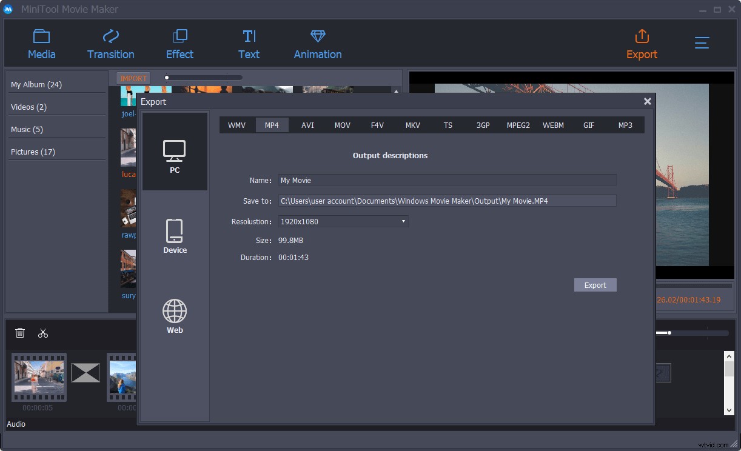This screenshot has width=741, height=451.
Task: Select the Transition tool
Action: tap(110, 42)
